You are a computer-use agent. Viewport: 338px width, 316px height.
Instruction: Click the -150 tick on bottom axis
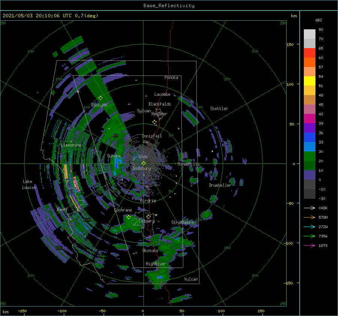pos(22,311)
